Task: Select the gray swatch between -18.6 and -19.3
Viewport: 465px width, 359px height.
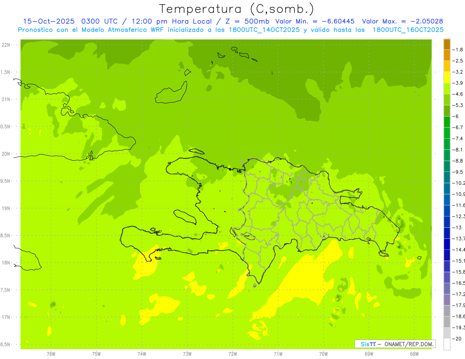Action: click(447, 322)
